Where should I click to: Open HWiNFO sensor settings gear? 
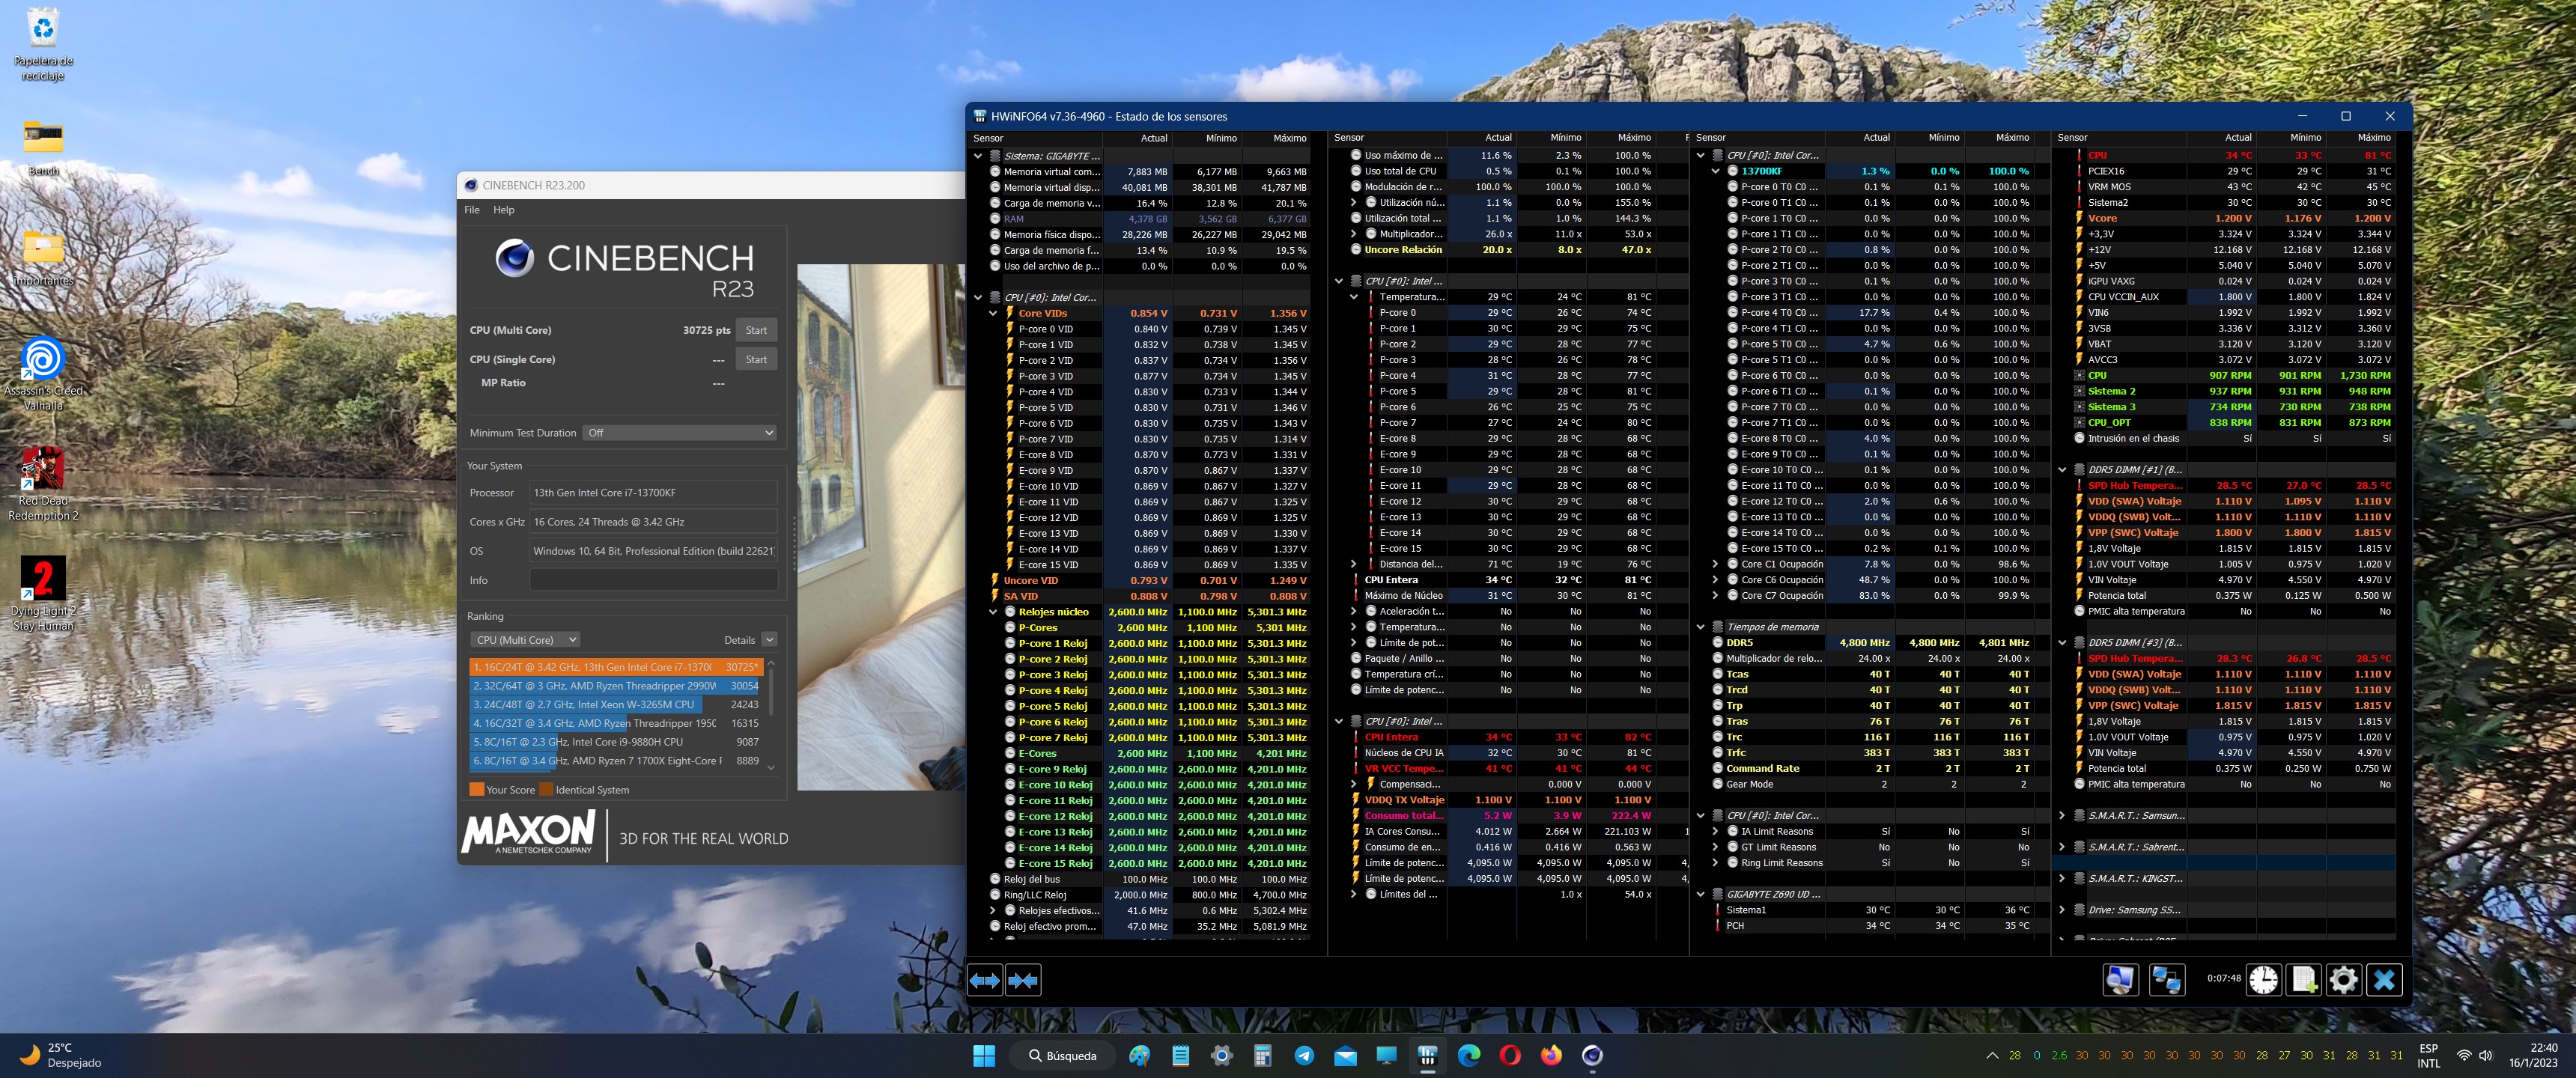tap(2343, 980)
